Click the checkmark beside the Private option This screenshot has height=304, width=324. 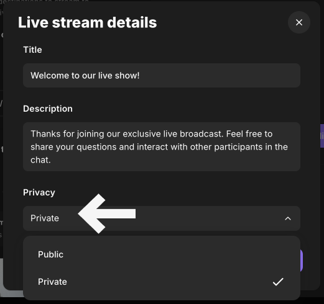(278, 282)
